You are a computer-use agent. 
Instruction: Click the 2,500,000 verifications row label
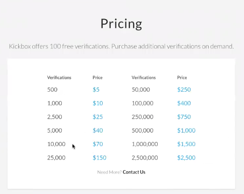[x=145, y=158]
